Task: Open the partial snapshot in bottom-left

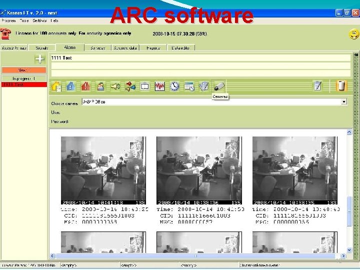Action: tap(103, 242)
